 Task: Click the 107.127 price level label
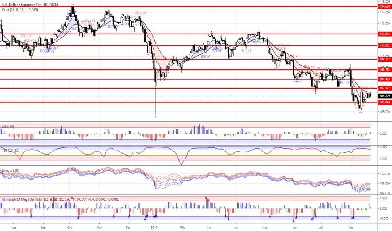point(385,88)
